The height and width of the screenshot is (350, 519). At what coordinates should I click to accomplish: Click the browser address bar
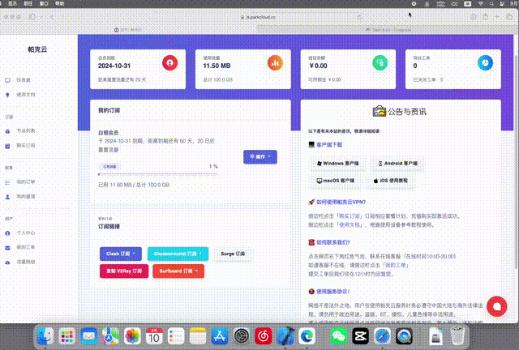tap(259, 15)
